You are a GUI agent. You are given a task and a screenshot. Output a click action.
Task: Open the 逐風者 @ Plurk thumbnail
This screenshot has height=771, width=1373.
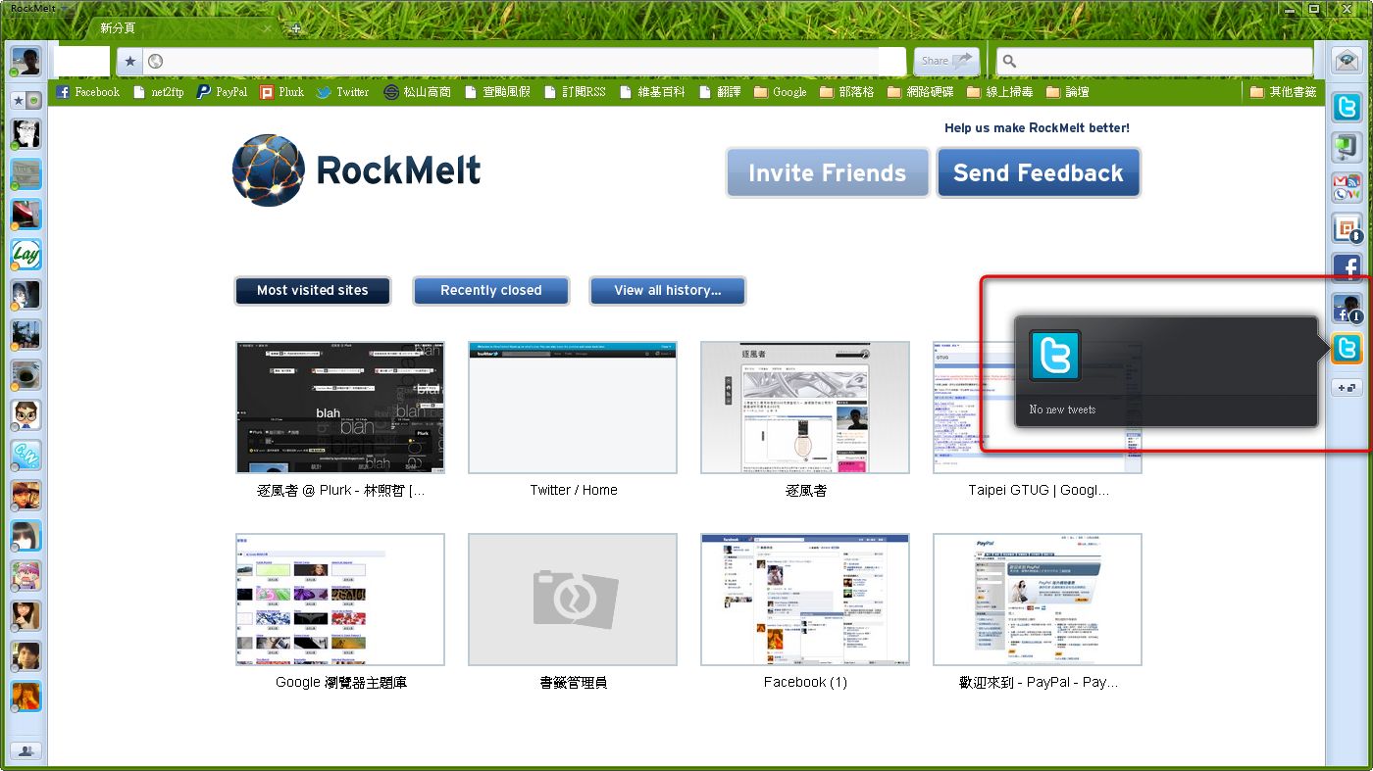pyautogui.click(x=340, y=408)
